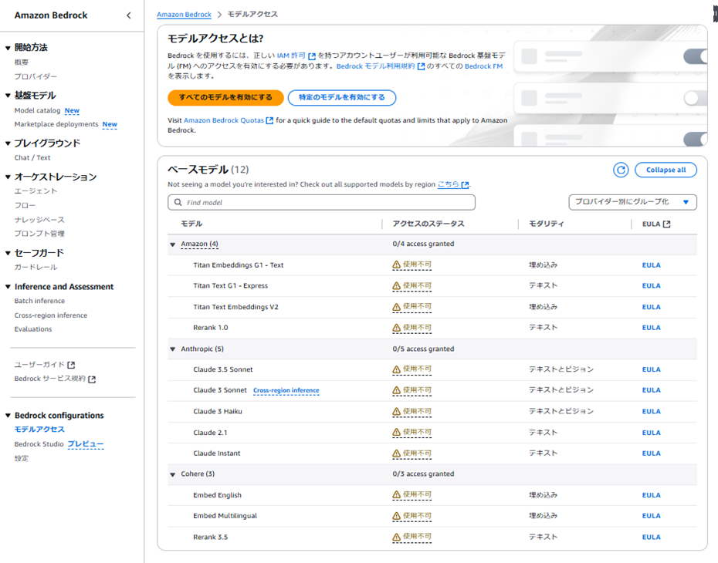
Task: Open Chat / Text playground
Action: pyautogui.click(x=32, y=157)
